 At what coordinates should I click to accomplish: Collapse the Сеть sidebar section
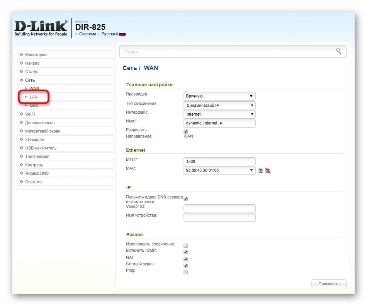[66, 80]
